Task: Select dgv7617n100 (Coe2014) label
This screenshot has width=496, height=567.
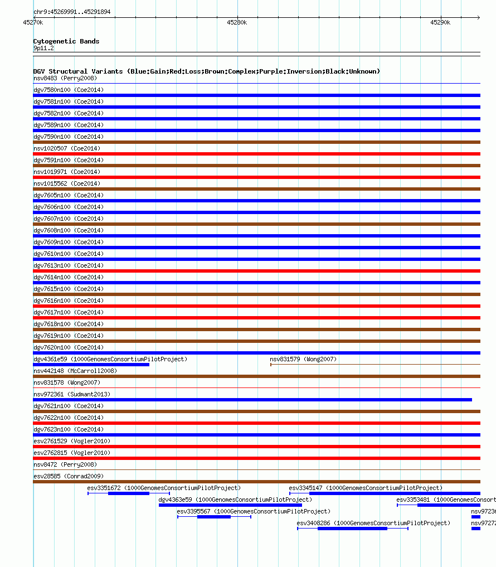Action: click(x=69, y=312)
